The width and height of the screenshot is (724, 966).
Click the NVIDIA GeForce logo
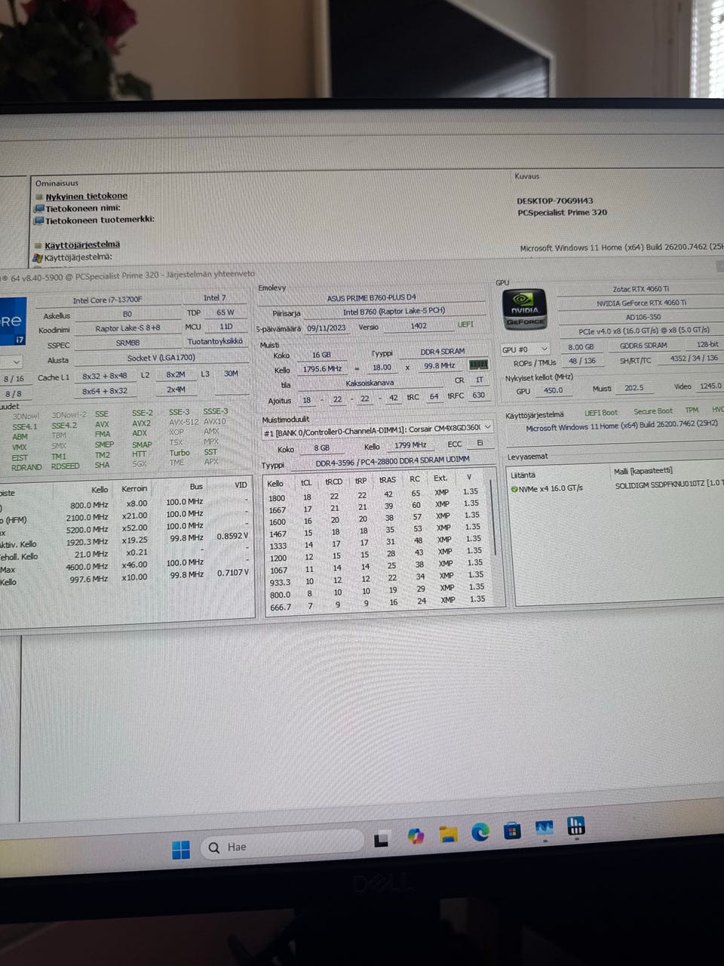click(x=524, y=309)
